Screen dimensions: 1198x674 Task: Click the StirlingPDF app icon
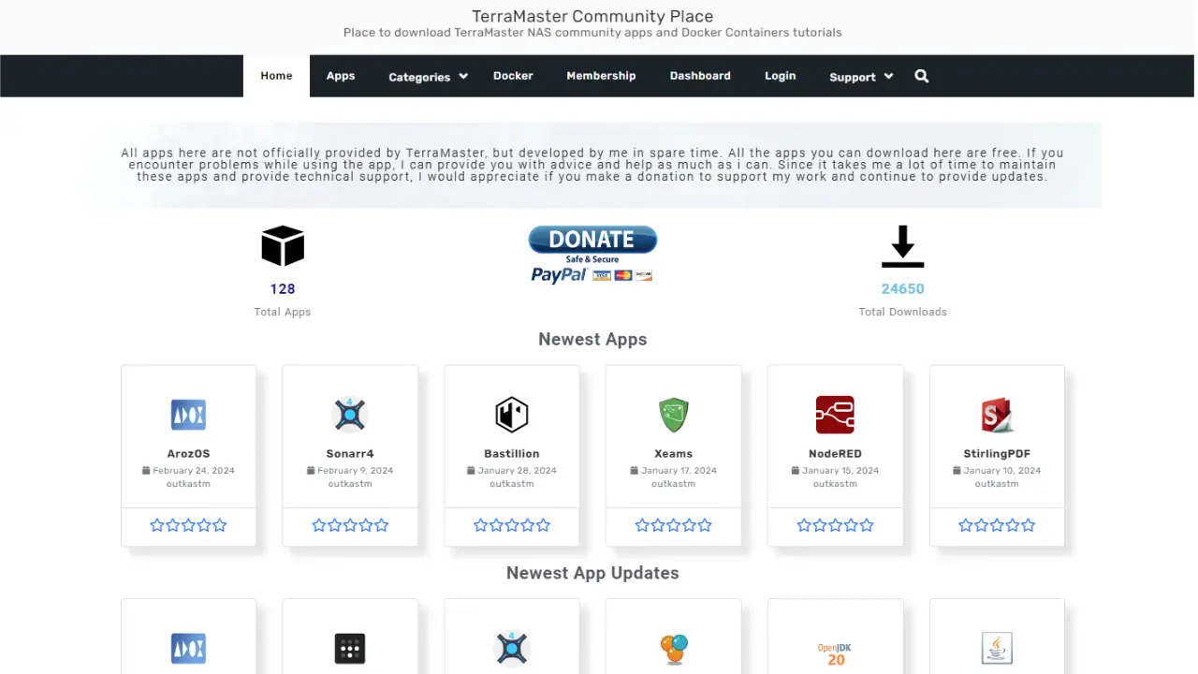point(997,415)
